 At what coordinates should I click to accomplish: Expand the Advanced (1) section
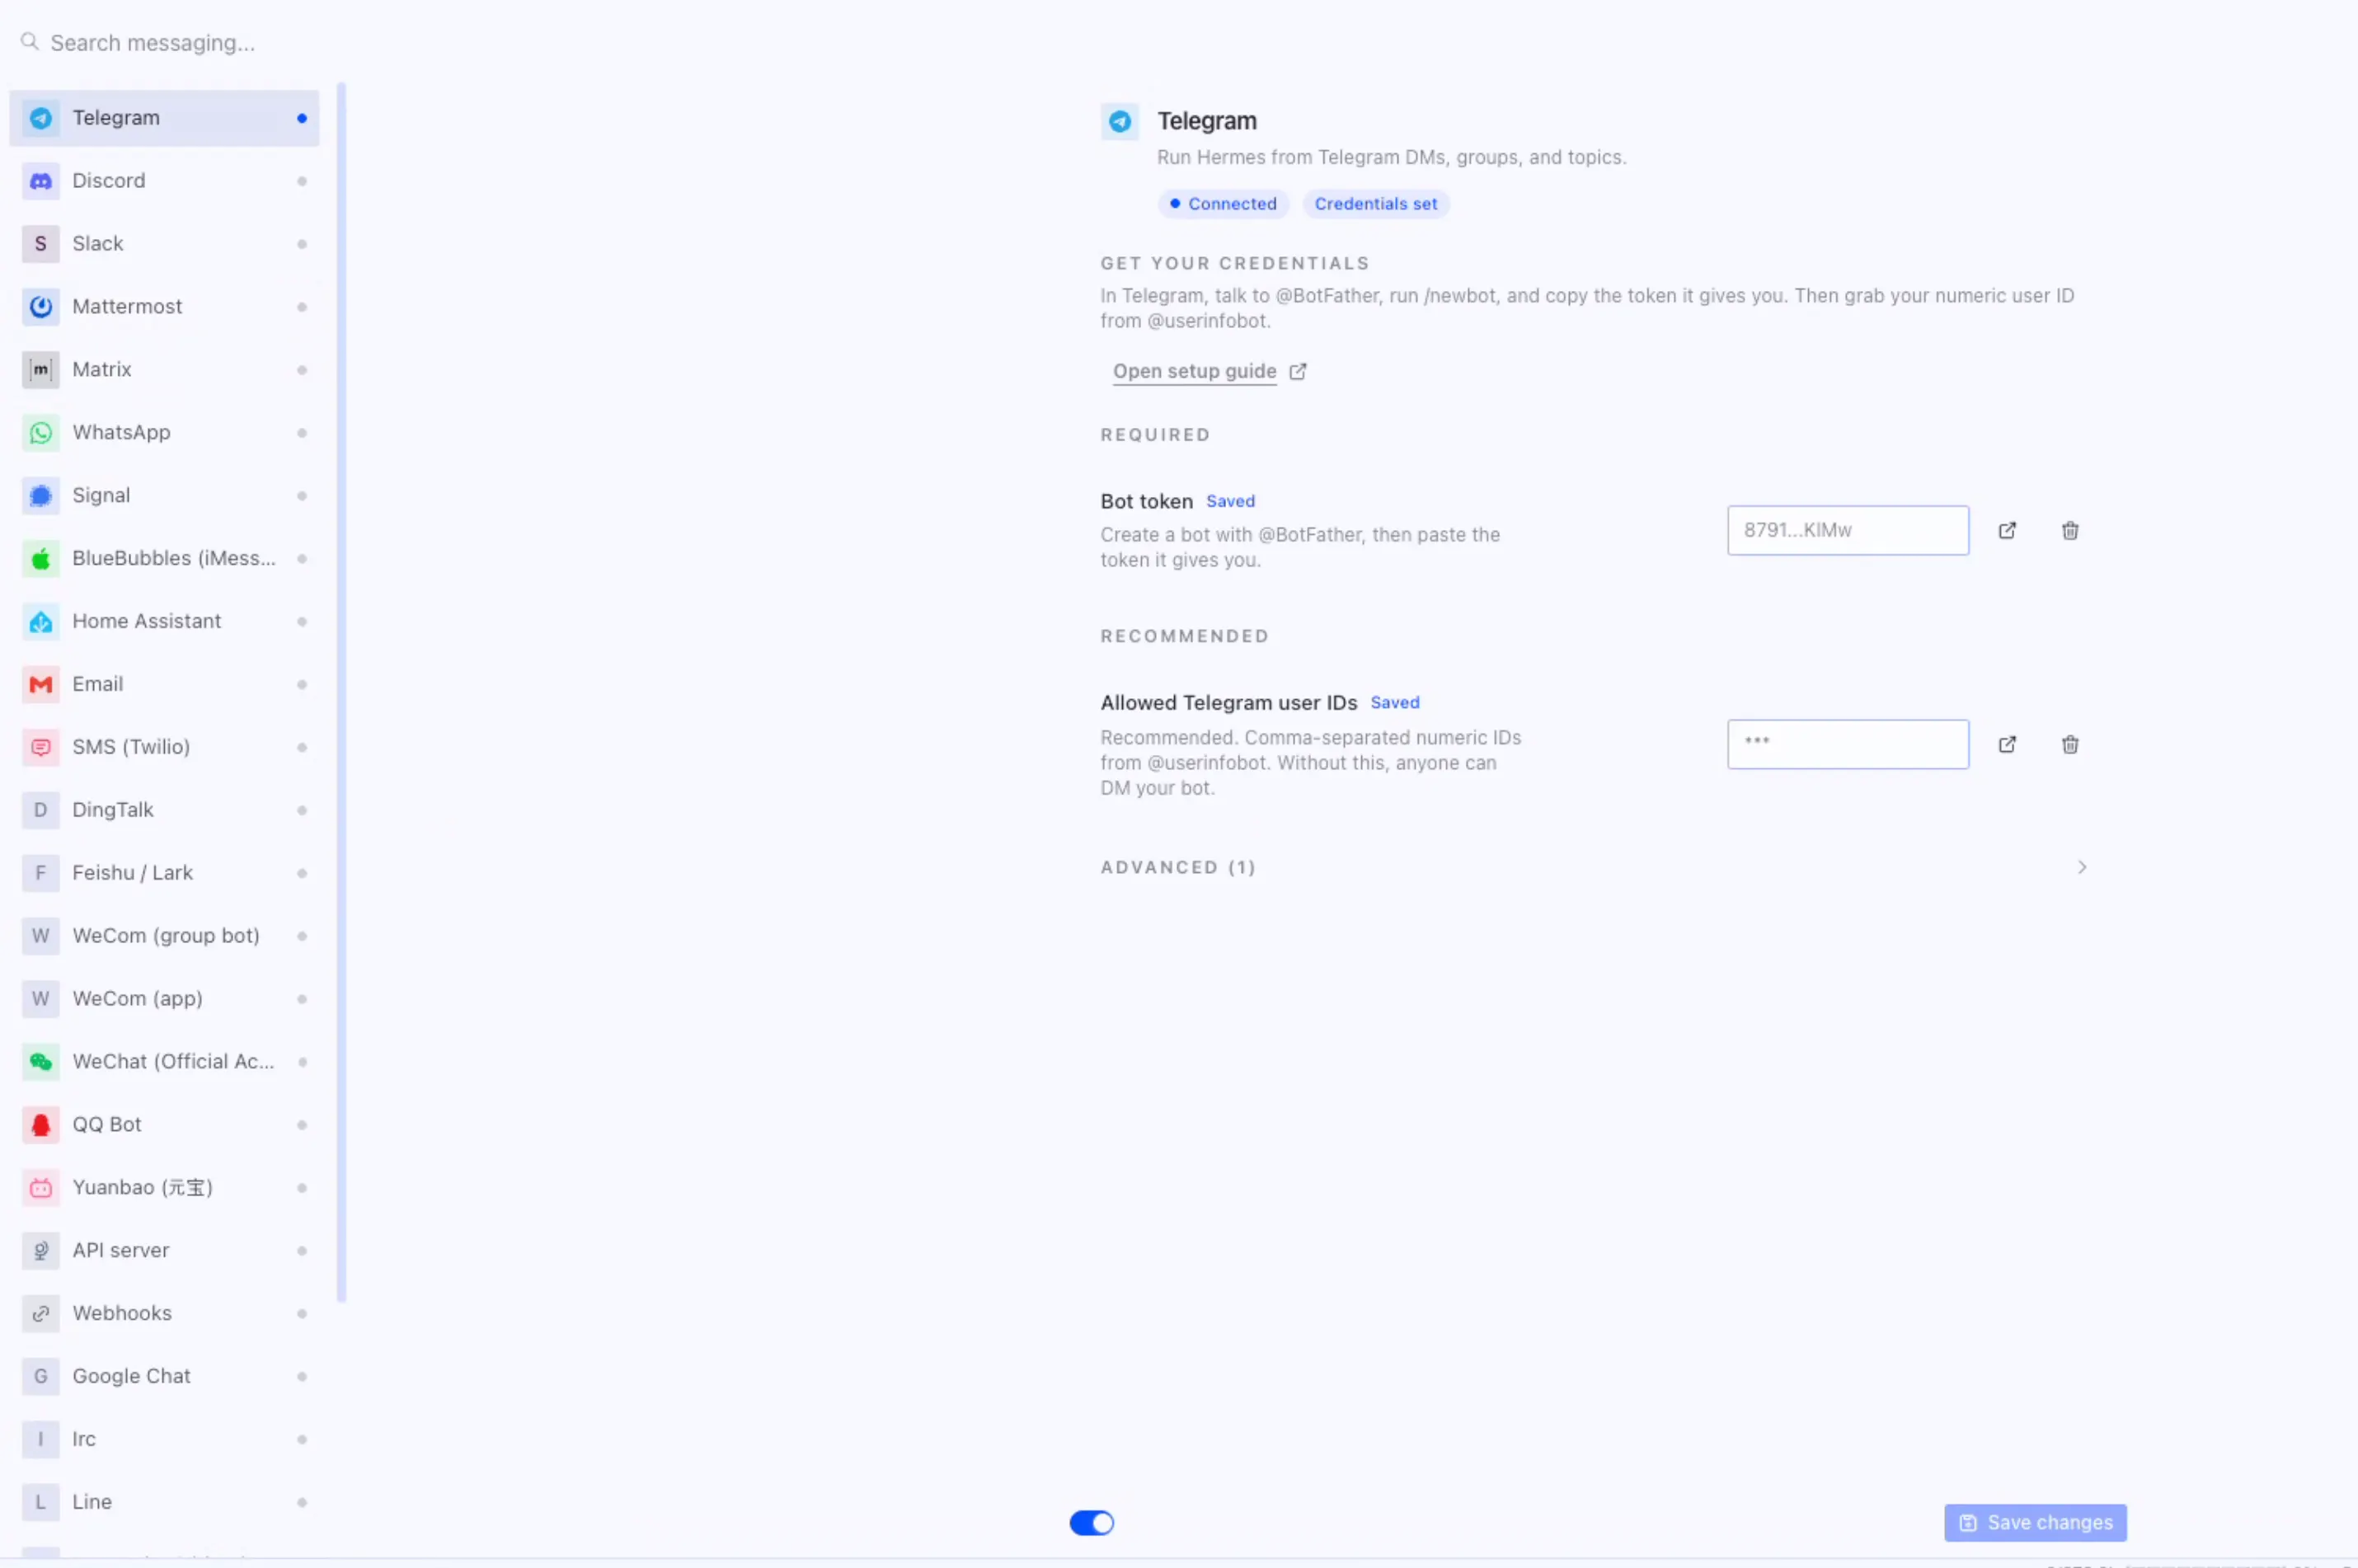pos(1593,868)
